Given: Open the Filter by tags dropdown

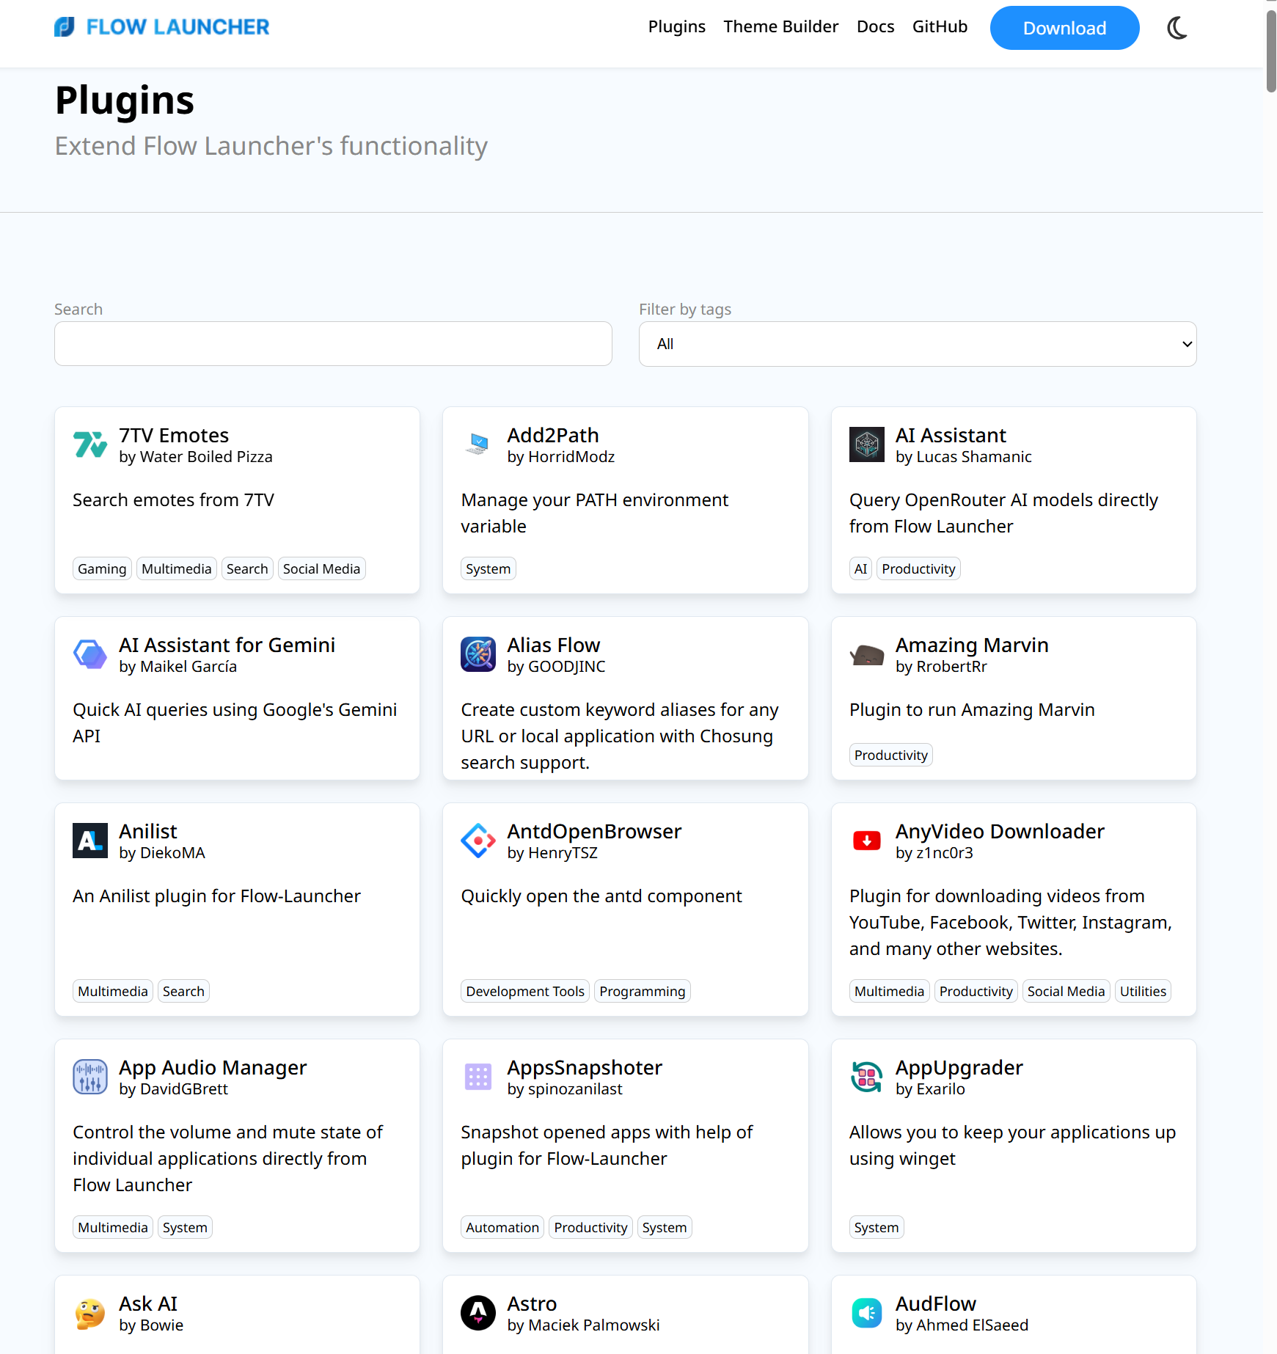Looking at the screenshot, I should [x=918, y=344].
